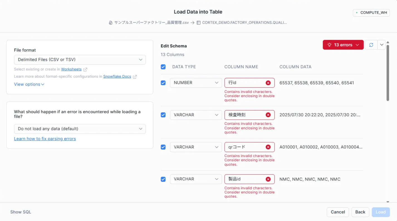Open the 13 errors menu
Viewport: 397px width, 221px height.
pos(343,45)
